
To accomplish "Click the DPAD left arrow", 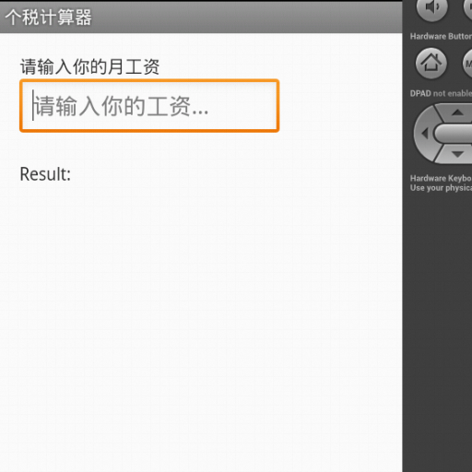I will (x=425, y=134).
